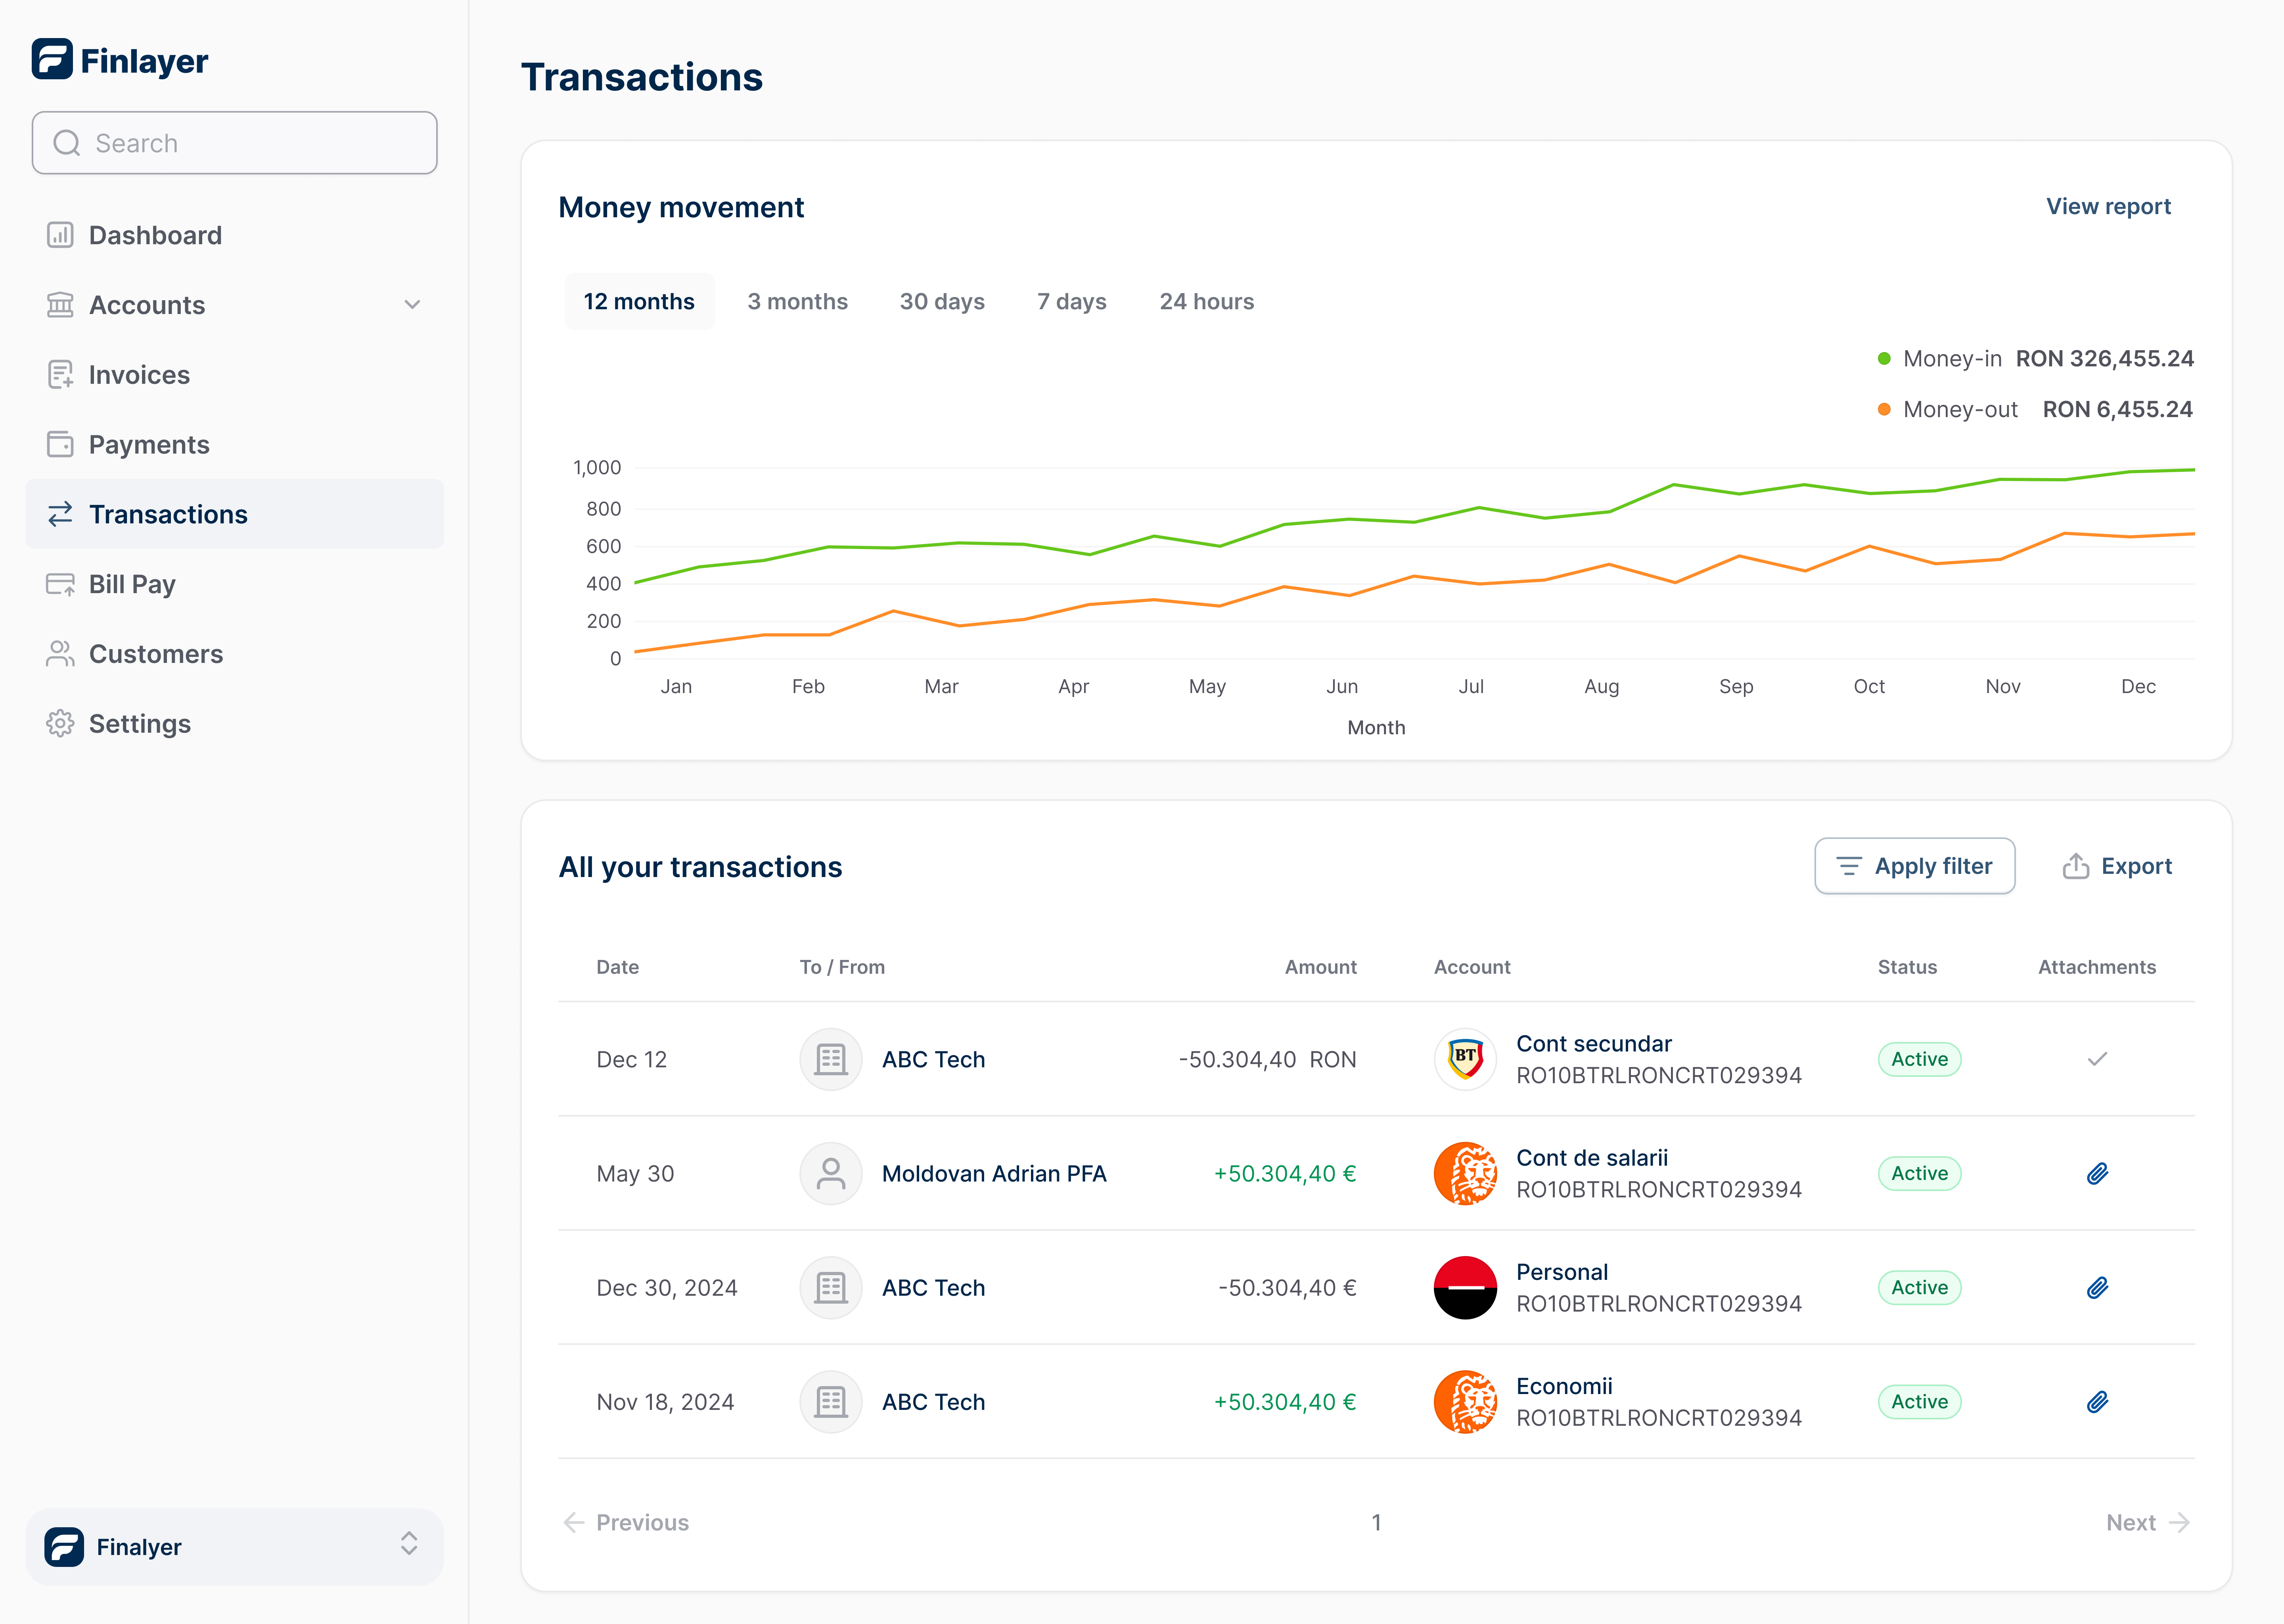Click the Apply filter dropdown button

tap(1914, 865)
